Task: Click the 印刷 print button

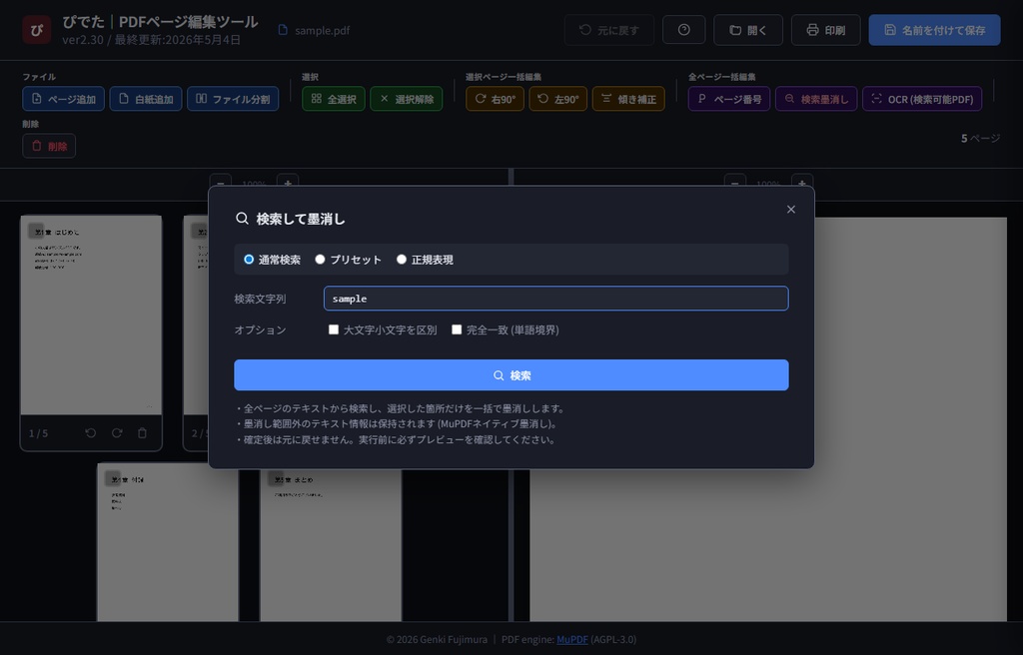Action: click(825, 30)
